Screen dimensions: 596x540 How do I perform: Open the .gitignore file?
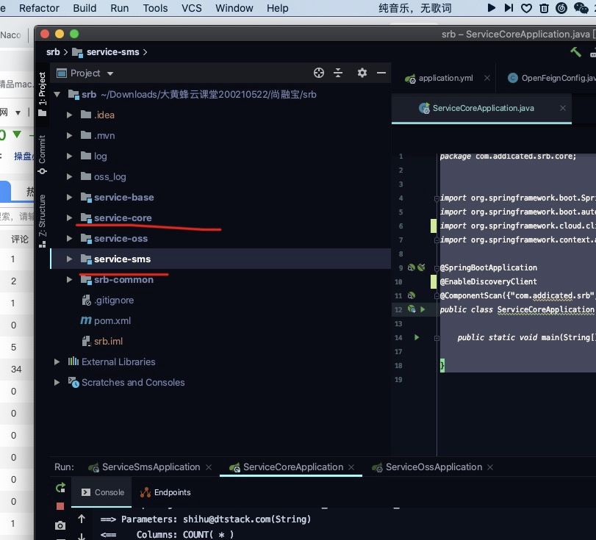coord(108,300)
